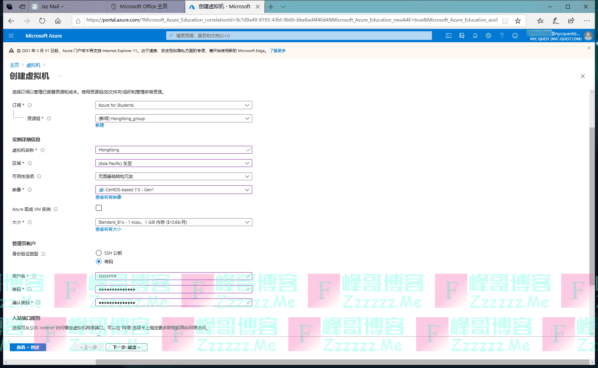Click the 虚拟机 breadcrumb
The width and height of the screenshot is (598, 368).
[x=33, y=65]
